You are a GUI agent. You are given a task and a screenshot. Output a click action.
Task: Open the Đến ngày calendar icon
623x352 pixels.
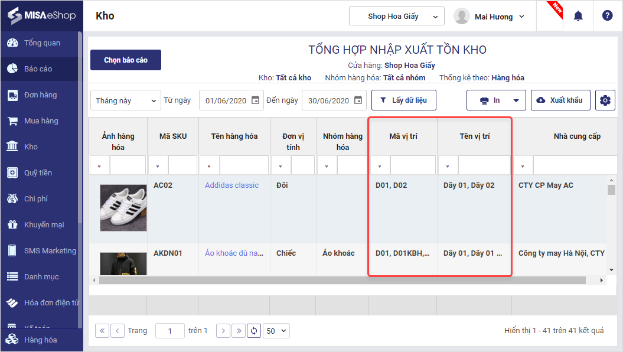click(358, 100)
